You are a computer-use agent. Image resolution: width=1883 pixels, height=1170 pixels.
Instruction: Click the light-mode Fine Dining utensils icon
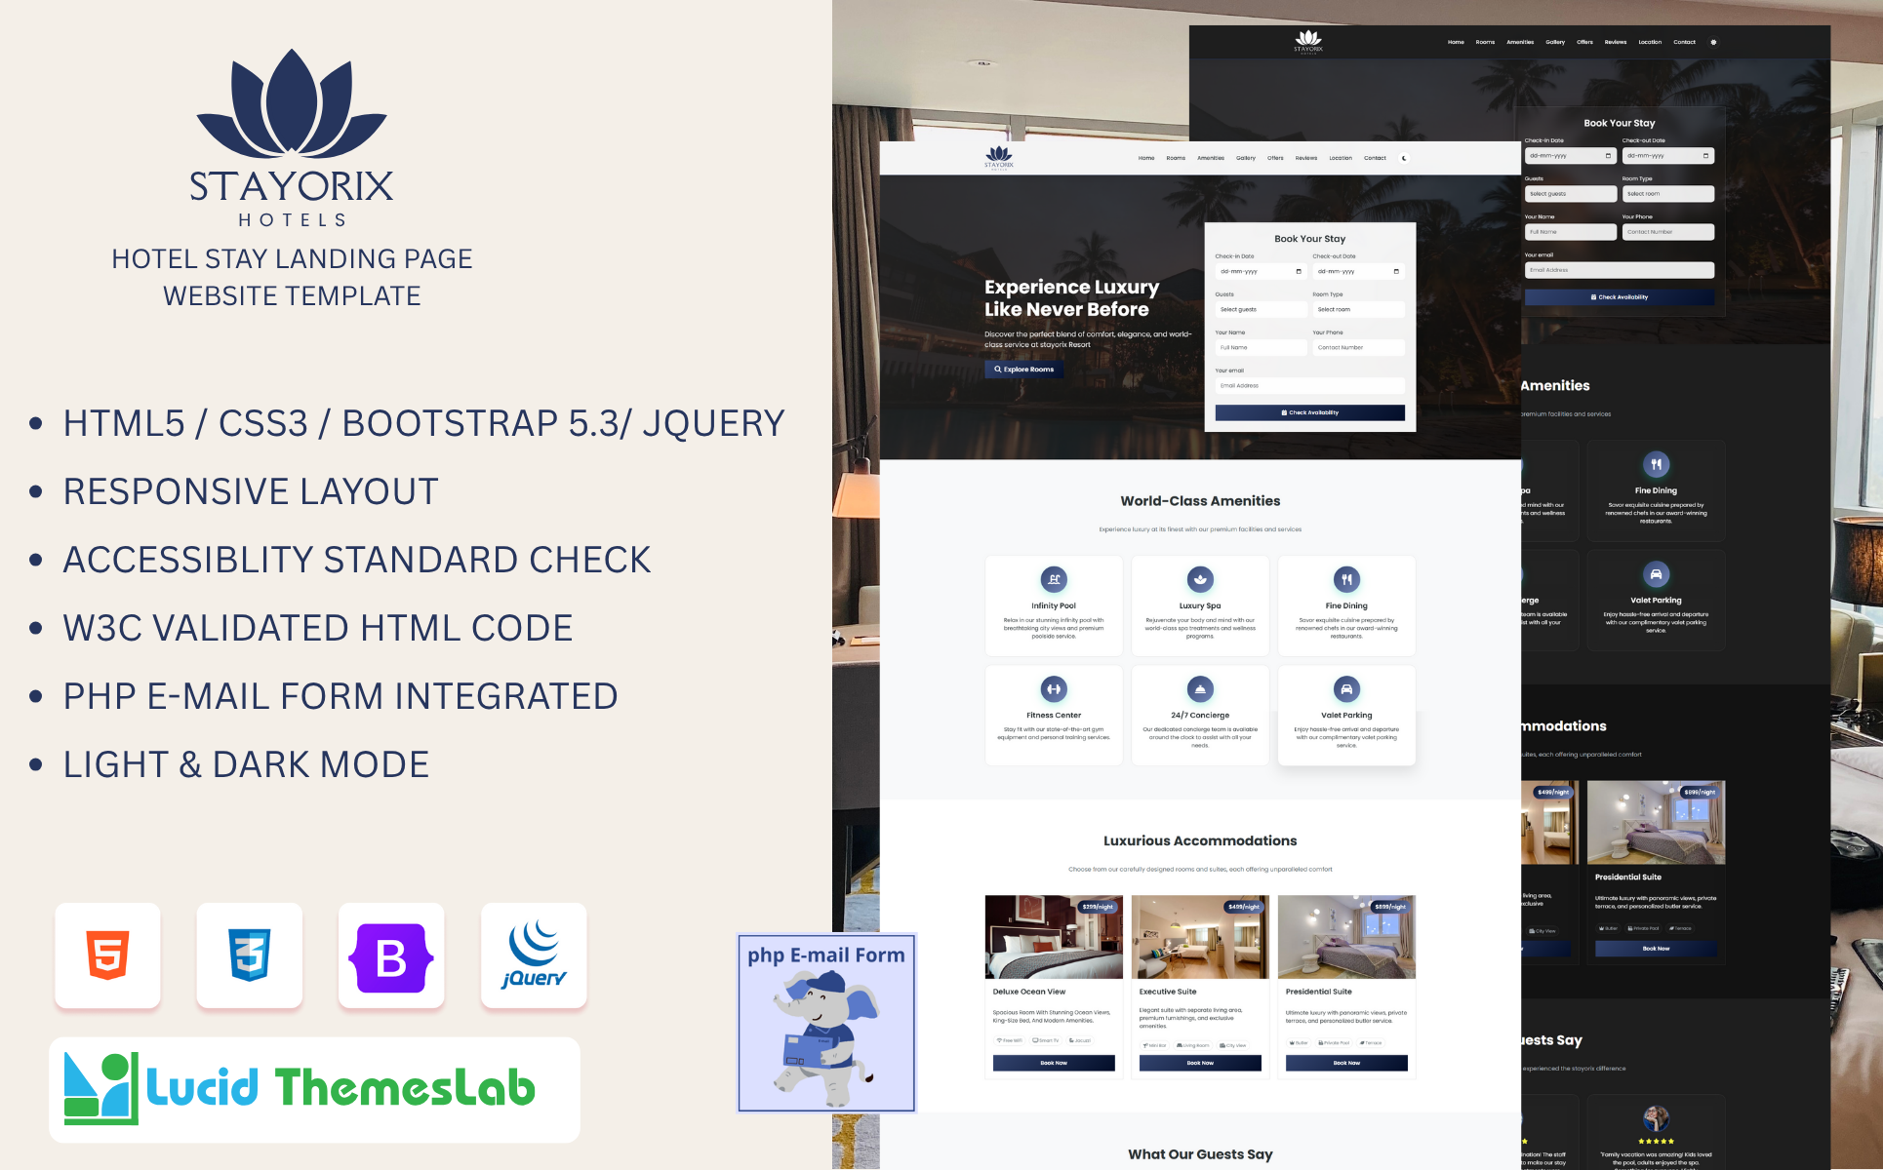click(1346, 579)
